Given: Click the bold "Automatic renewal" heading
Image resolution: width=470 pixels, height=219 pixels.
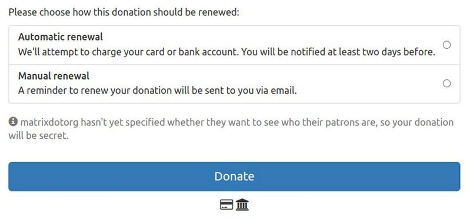Looking at the screenshot, I should click(x=60, y=37).
